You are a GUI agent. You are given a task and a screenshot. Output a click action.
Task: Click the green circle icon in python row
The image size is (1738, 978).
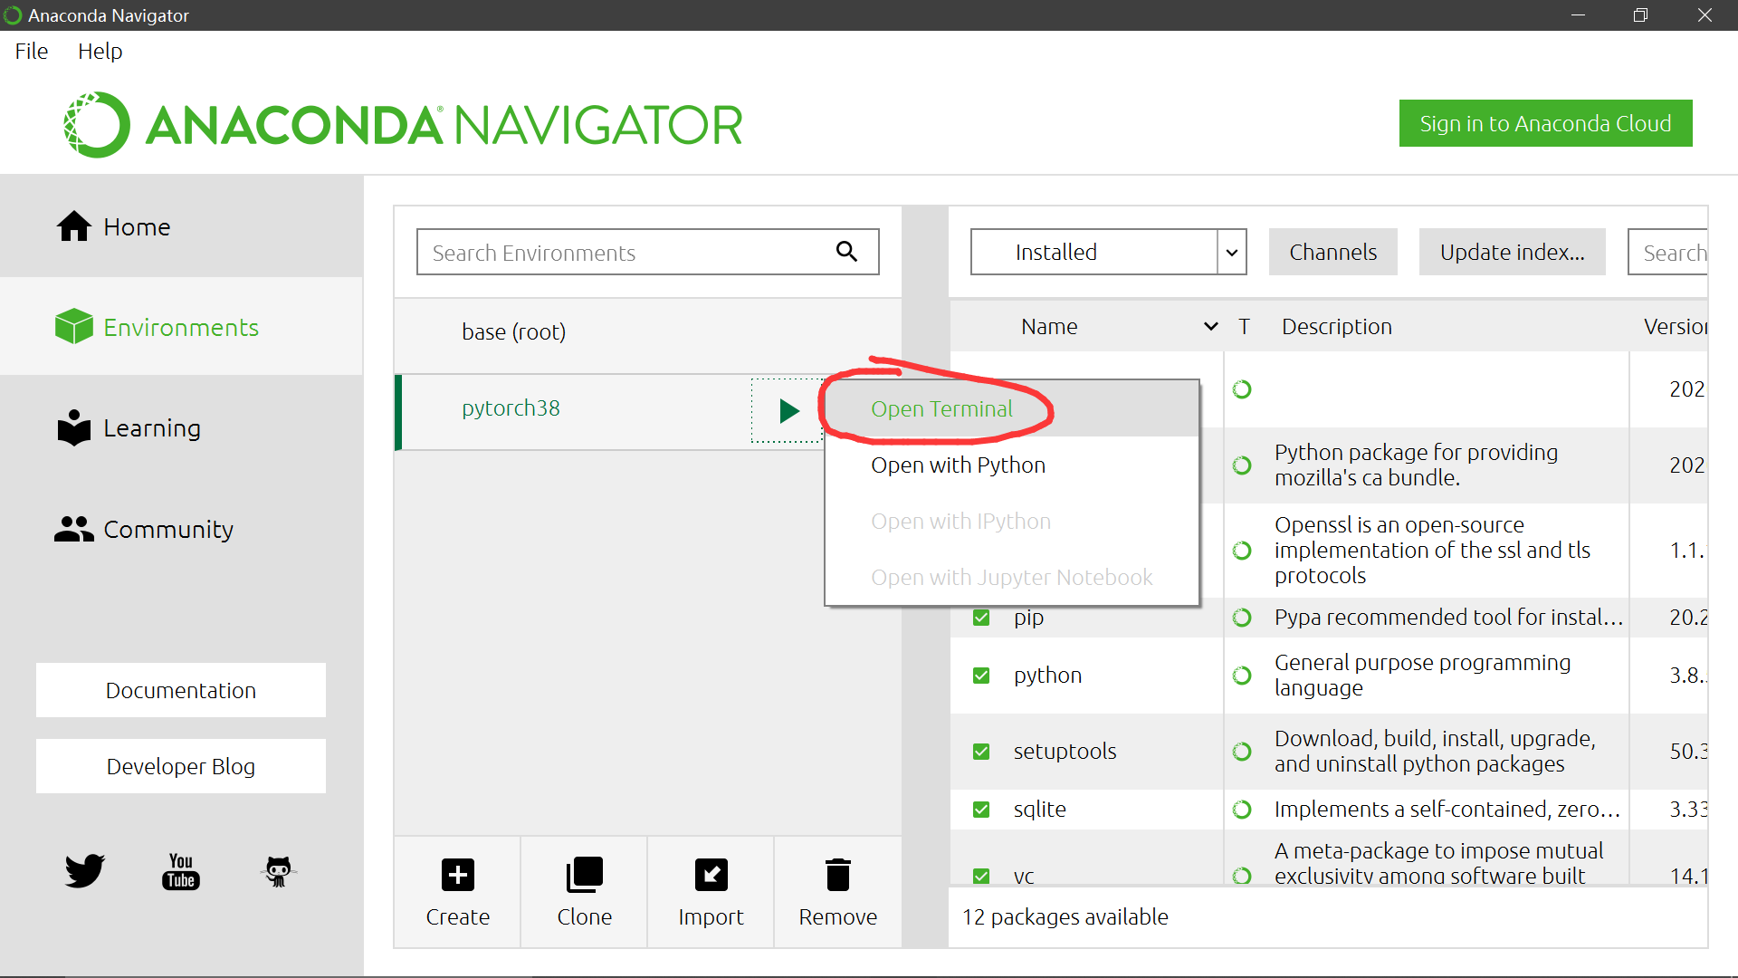click(x=1242, y=676)
